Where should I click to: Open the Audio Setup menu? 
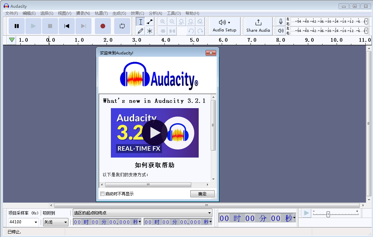[224, 26]
